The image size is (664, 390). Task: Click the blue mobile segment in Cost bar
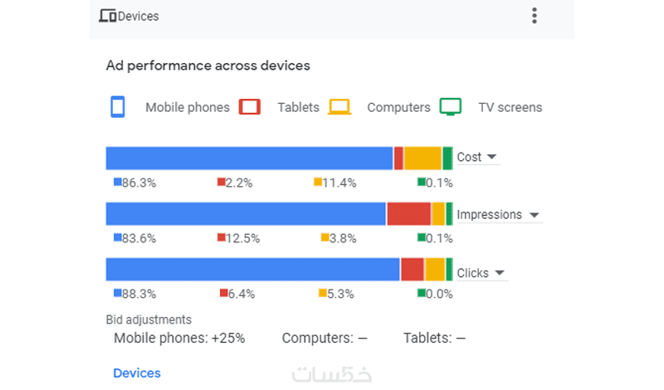click(249, 158)
